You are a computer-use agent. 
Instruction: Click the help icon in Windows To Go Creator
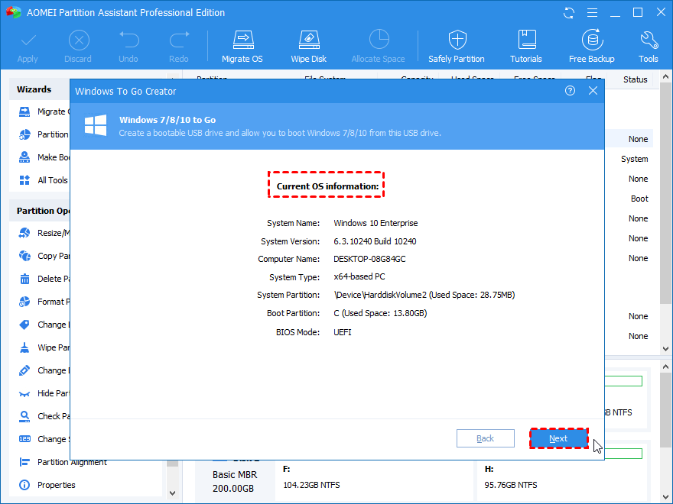pos(570,91)
